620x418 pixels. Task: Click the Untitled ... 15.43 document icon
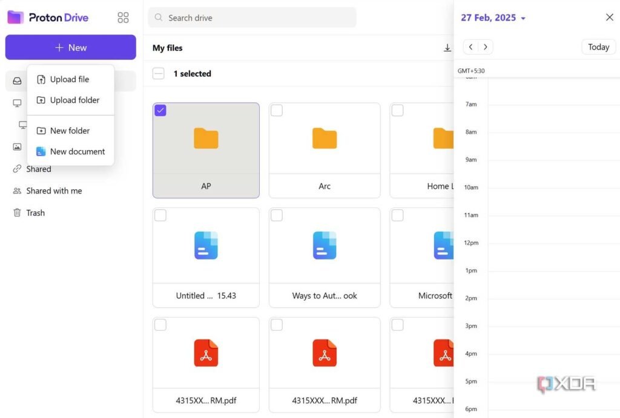206,246
